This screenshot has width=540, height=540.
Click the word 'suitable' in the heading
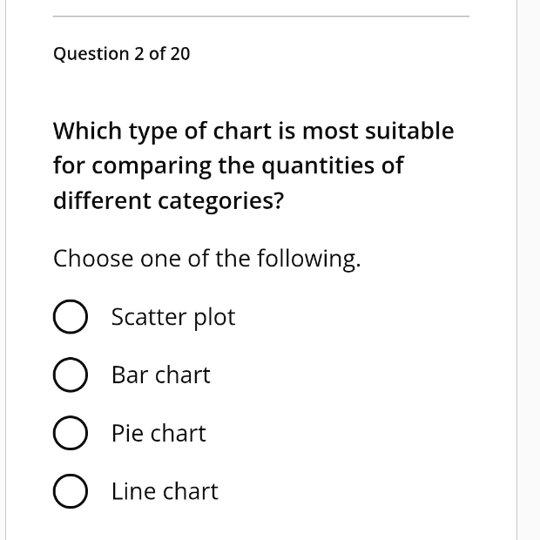(409, 131)
